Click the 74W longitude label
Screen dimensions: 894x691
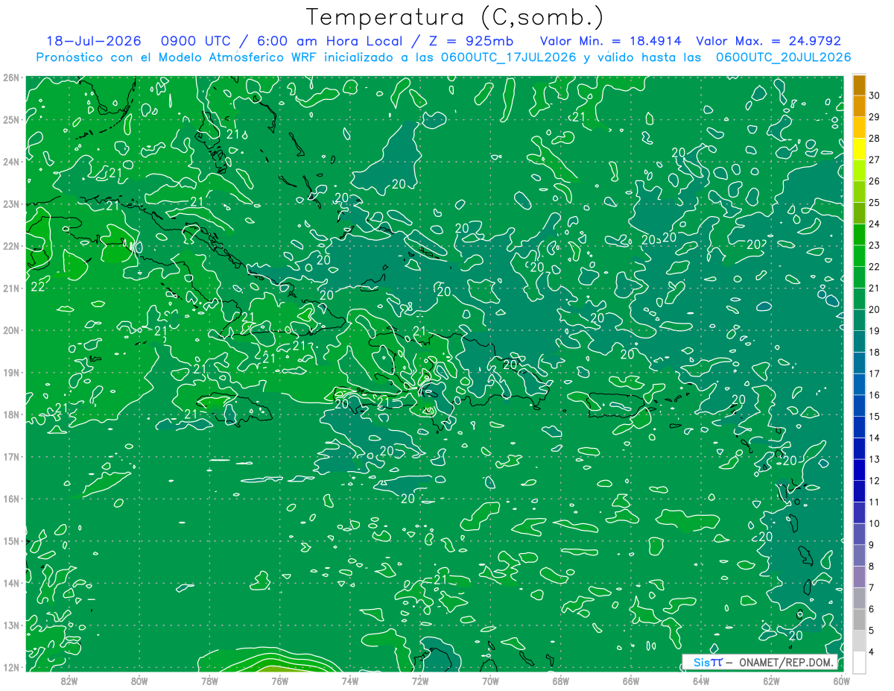click(350, 681)
